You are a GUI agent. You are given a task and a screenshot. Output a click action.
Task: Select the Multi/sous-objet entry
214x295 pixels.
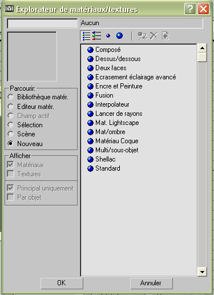[117, 150]
